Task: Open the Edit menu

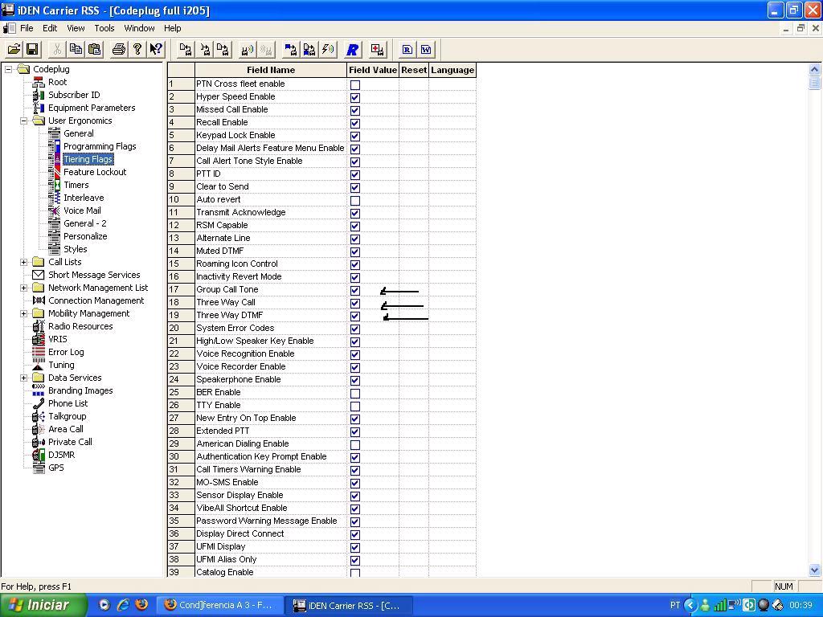Action: tap(50, 28)
